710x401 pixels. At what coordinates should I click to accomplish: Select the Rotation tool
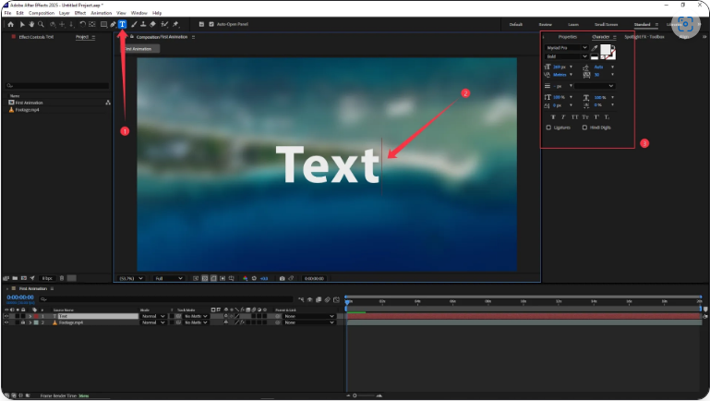point(82,24)
